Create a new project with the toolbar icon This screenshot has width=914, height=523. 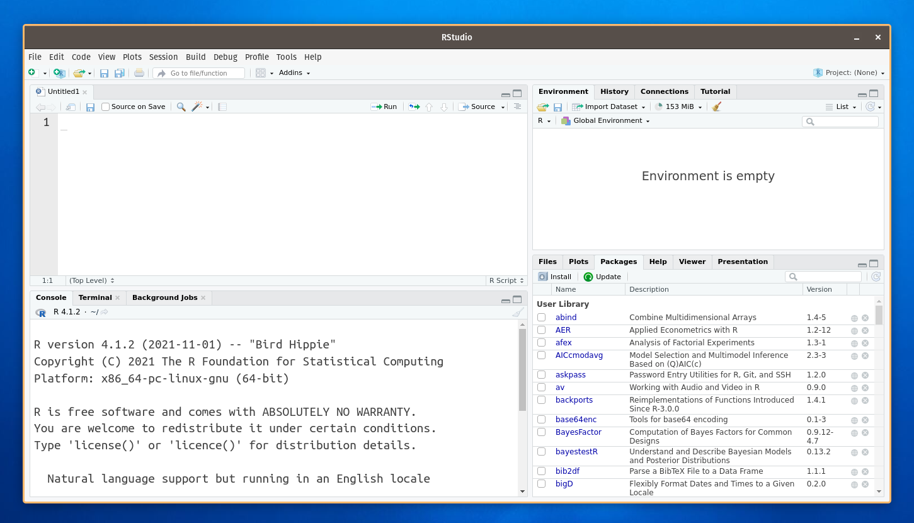(59, 73)
